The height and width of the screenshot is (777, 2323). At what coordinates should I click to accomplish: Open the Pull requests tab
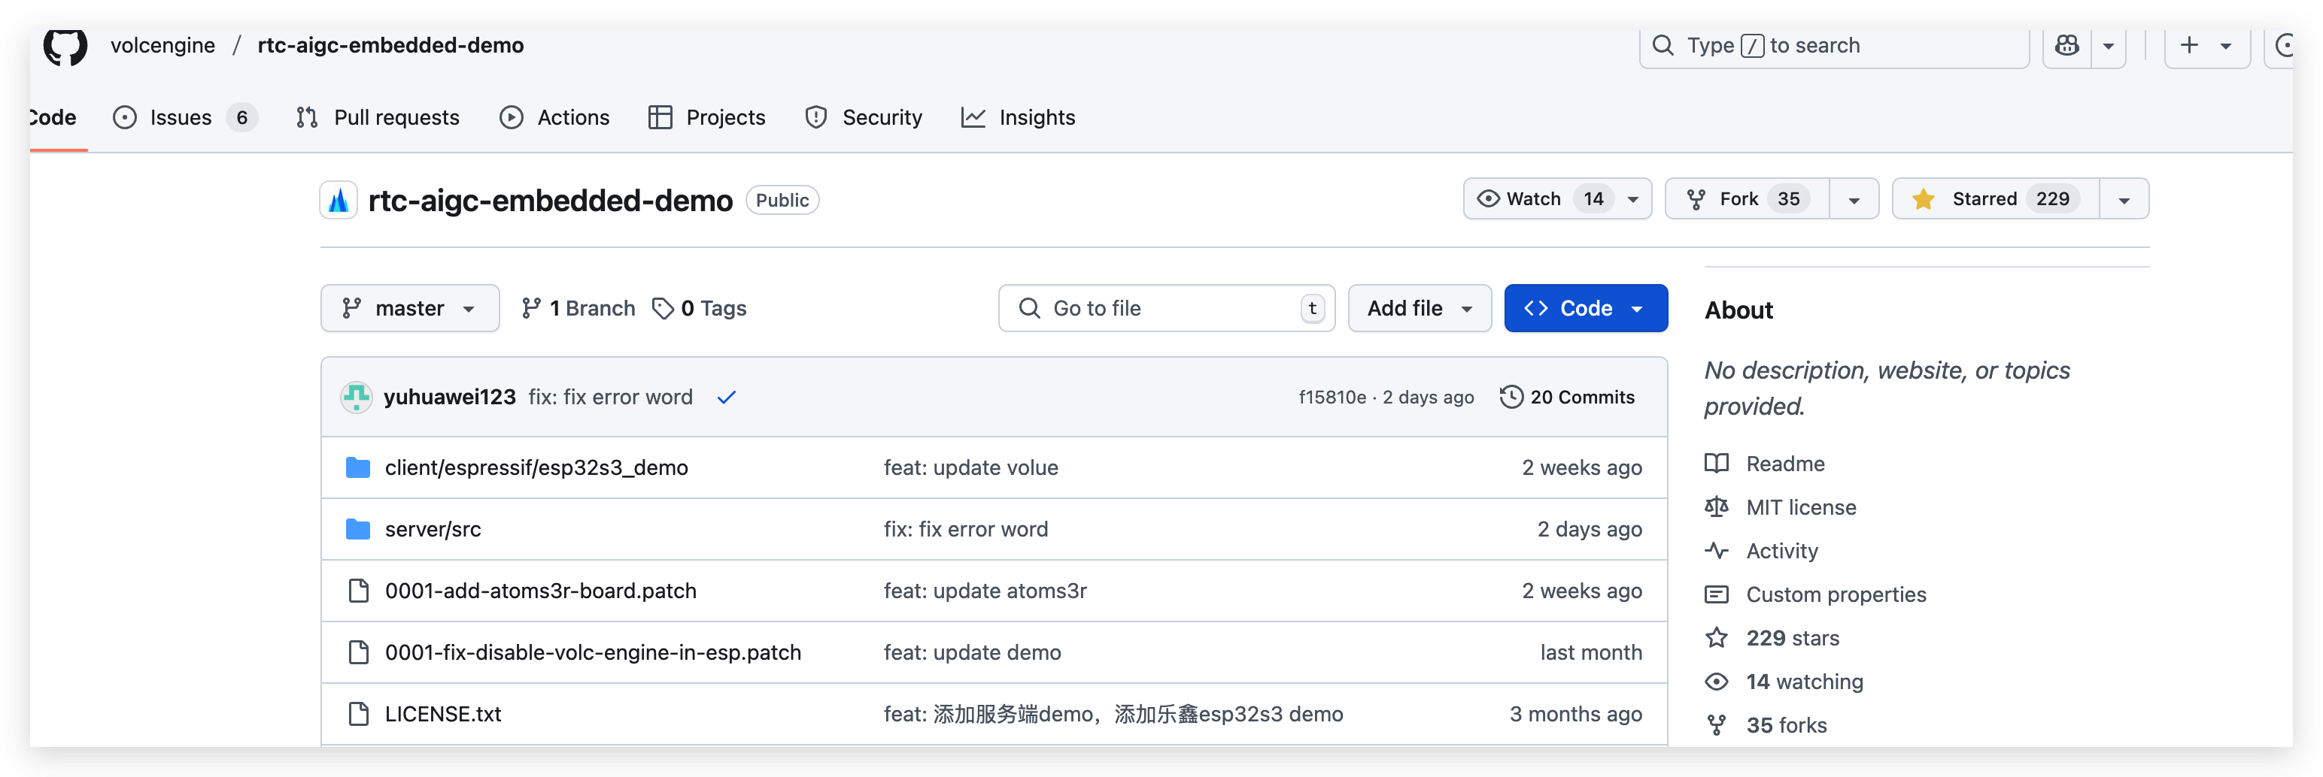click(x=378, y=117)
